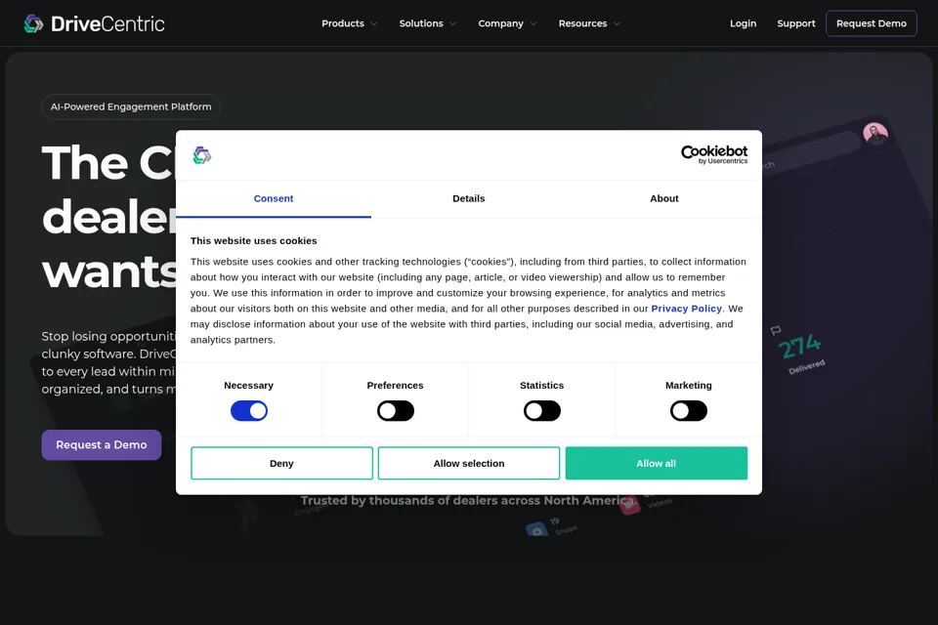Open the Privacy Policy link
Screen dimensions: 938x625
tap(686, 309)
